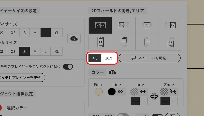Select solid line style for Lane
This screenshot has height=116, width=204.
pyautogui.click(x=135, y=101)
